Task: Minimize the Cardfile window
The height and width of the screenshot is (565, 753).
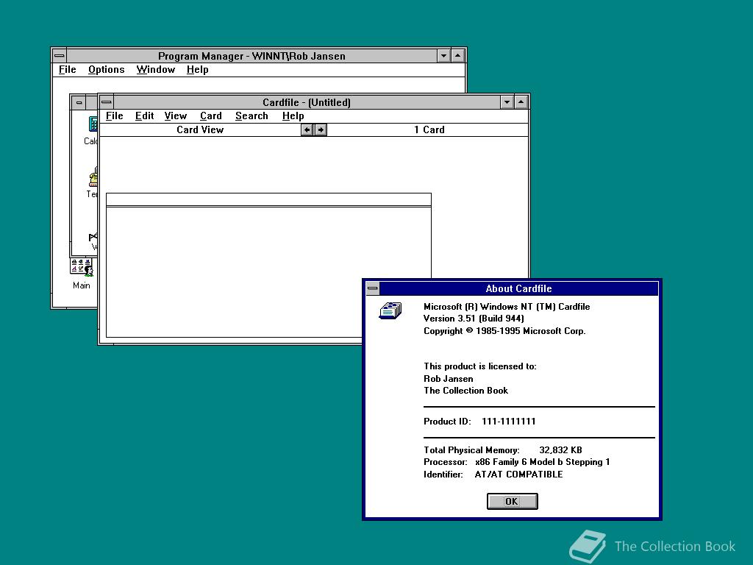Action: tap(507, 102)
